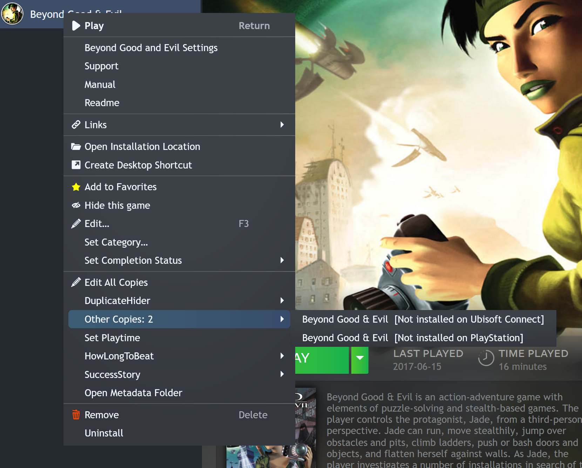Screen dimensions: 582x468
Task: Expand HowLongToBeat submenu arrow
Action: click(x=282, y=356)
